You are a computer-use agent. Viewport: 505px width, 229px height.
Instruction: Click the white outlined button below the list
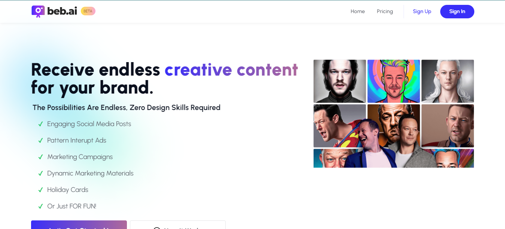(178, 225)
